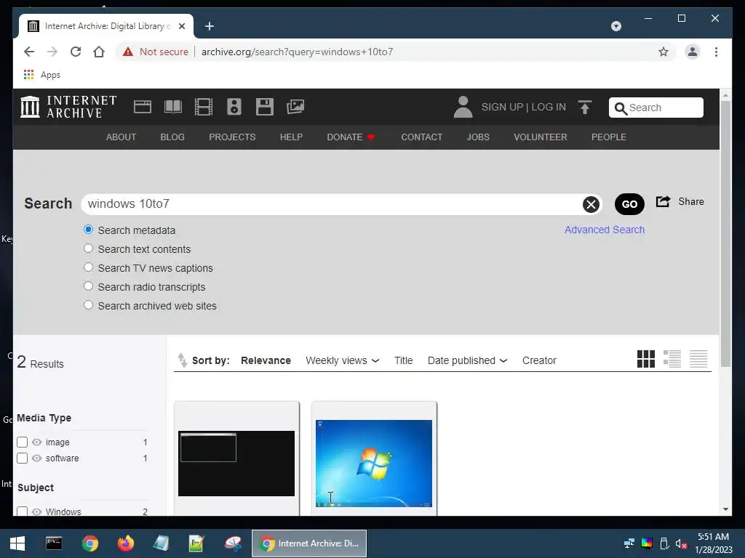Reload the page
Image resolution: width=745 pixels, height=558 pixels.
76,52
